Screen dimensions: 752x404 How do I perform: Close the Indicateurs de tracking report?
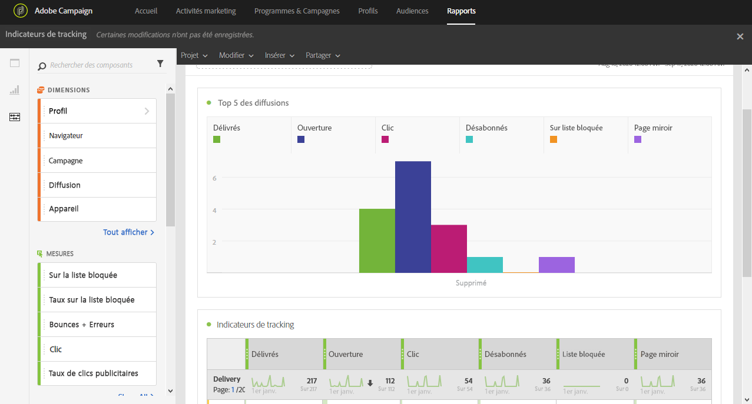pyautogui.click(x=740, y=36)
